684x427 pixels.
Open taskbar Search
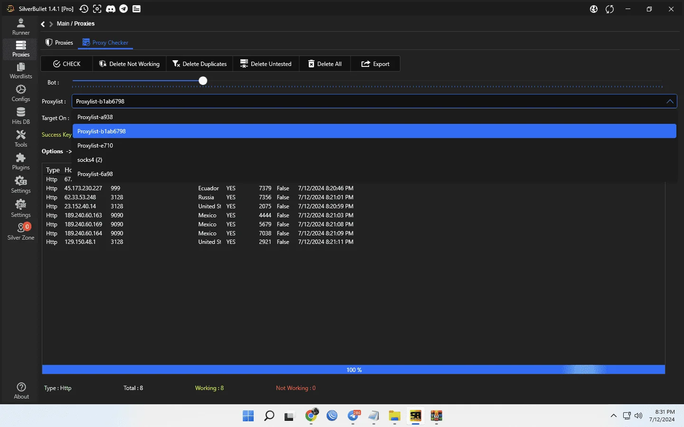tap(269, 416)
